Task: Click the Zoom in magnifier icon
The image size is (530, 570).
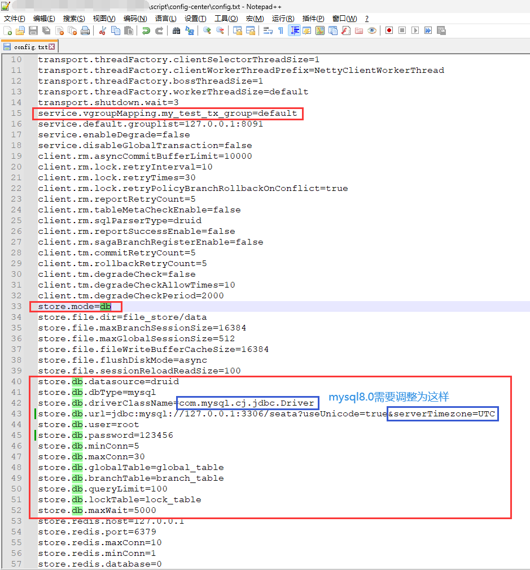Action: (207, 31)
